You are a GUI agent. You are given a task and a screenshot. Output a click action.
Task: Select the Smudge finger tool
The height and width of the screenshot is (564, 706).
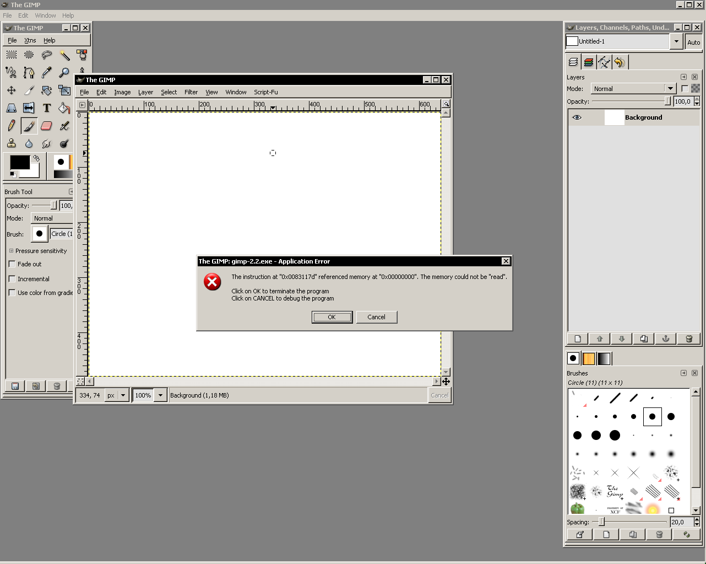(x=47, y=143)
